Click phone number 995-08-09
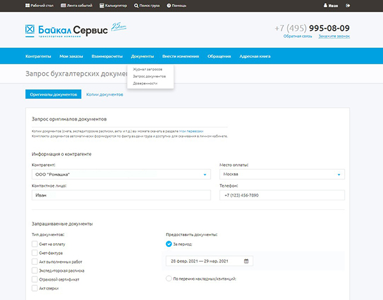Screen dimensions: 383x300 tap(329, 28)
